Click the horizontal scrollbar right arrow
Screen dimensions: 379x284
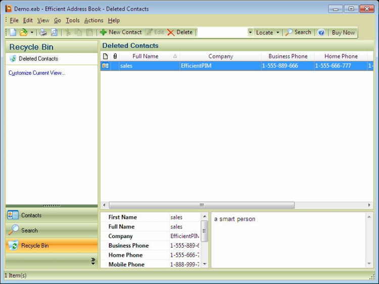369,205
